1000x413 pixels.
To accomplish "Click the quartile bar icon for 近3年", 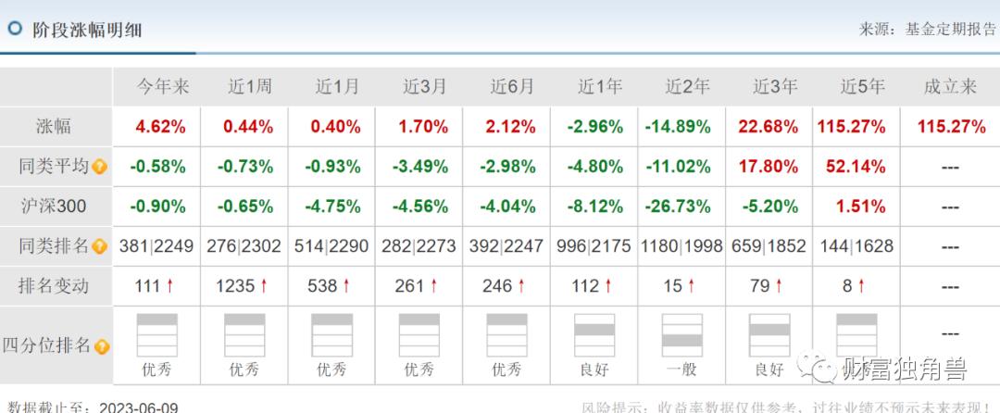I will tap(769, 335).
